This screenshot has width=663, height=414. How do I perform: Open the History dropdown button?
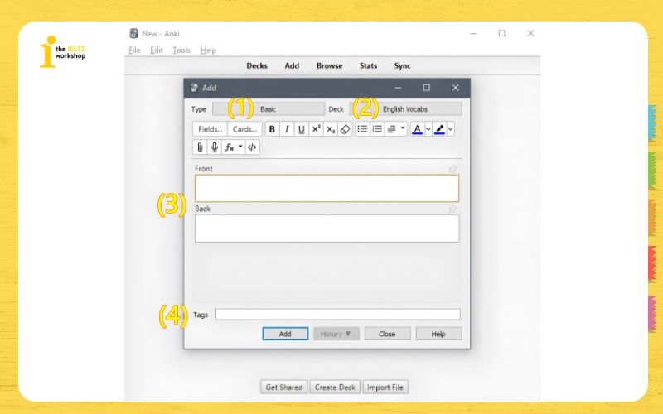tap(336, 334)
